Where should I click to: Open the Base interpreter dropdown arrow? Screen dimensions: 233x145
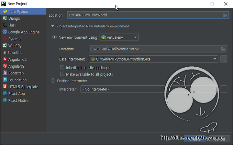coord(215,59)
